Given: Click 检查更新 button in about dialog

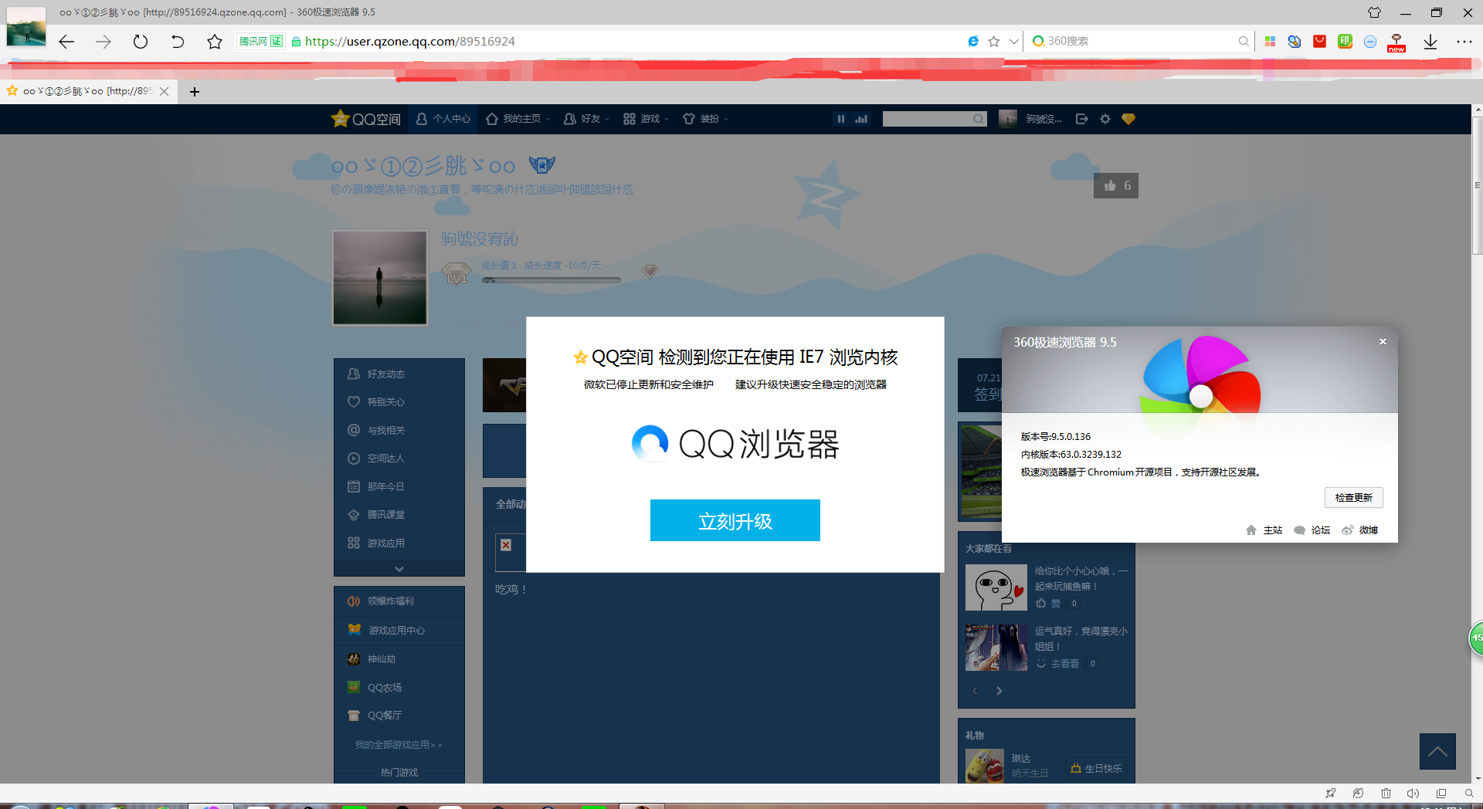Looking at the screenshot, I should [1354, 497].
